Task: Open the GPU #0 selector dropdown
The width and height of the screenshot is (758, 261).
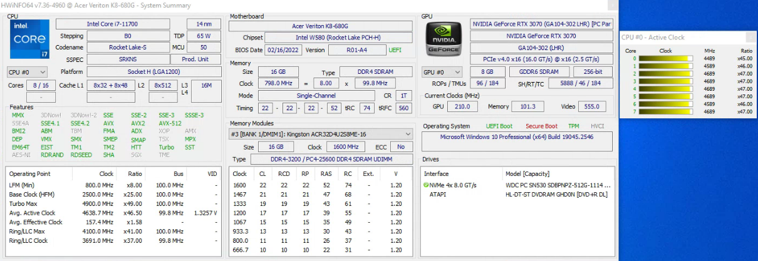Action: [x=442, y=72]
